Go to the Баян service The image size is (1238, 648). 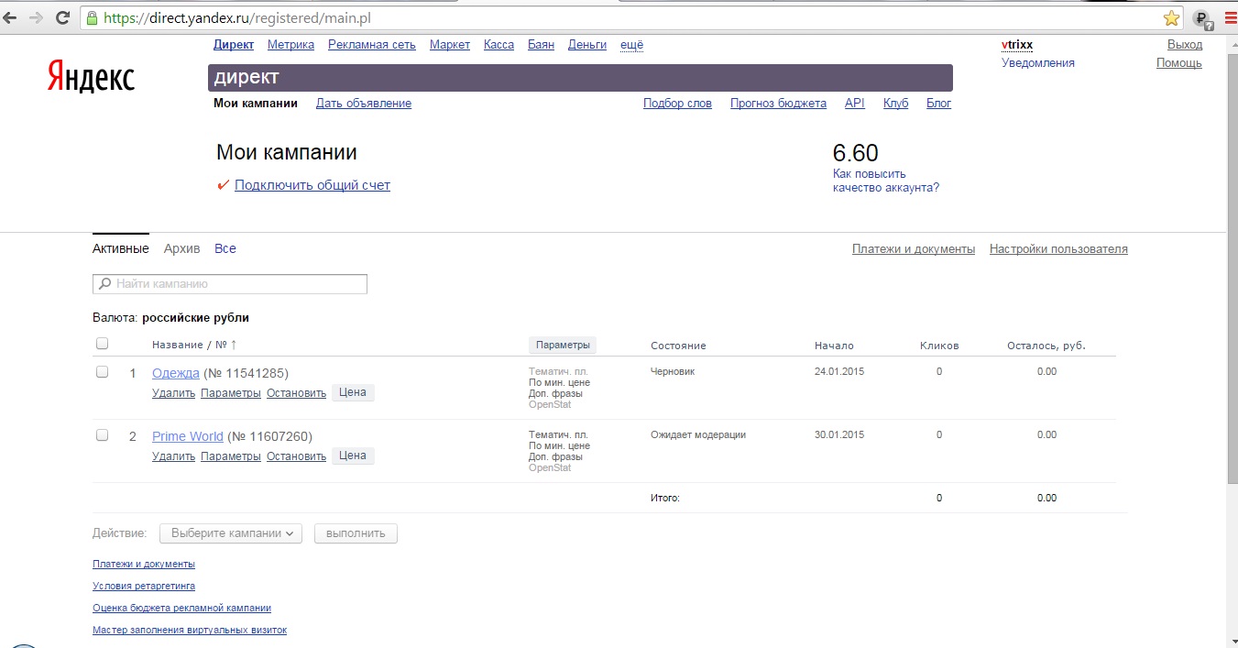tap(541, 44)
